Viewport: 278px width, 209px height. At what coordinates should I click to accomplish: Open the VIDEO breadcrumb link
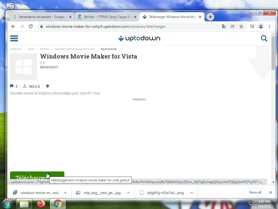31,49
